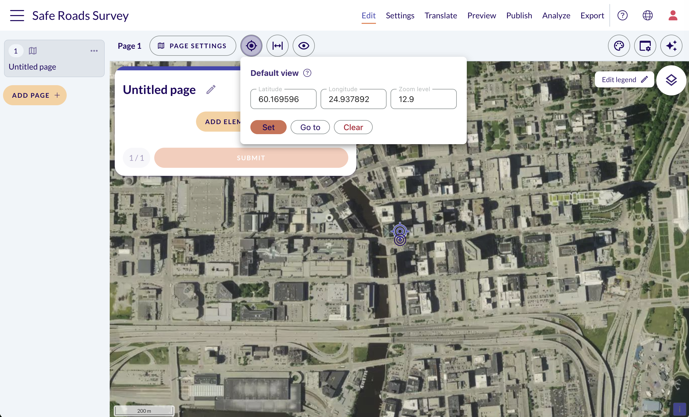
Task: Go to the Preview tab
Action: 481,16
